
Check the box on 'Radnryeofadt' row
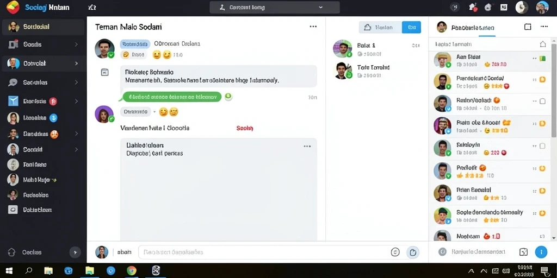pos(542,101)
